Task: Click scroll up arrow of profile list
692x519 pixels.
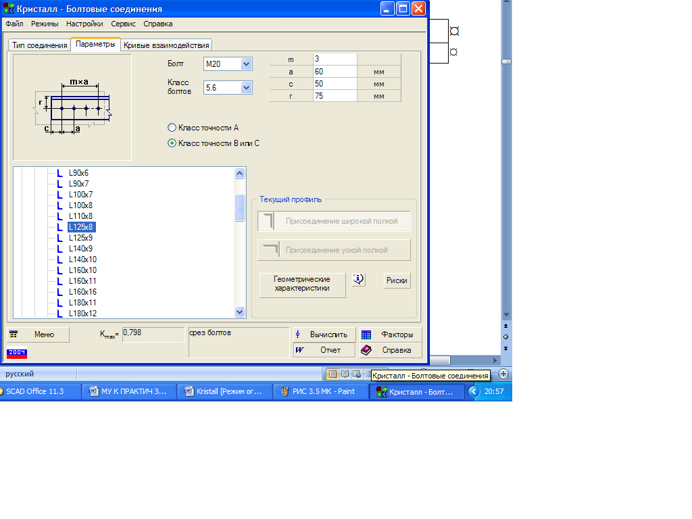Action: (240, 174)
